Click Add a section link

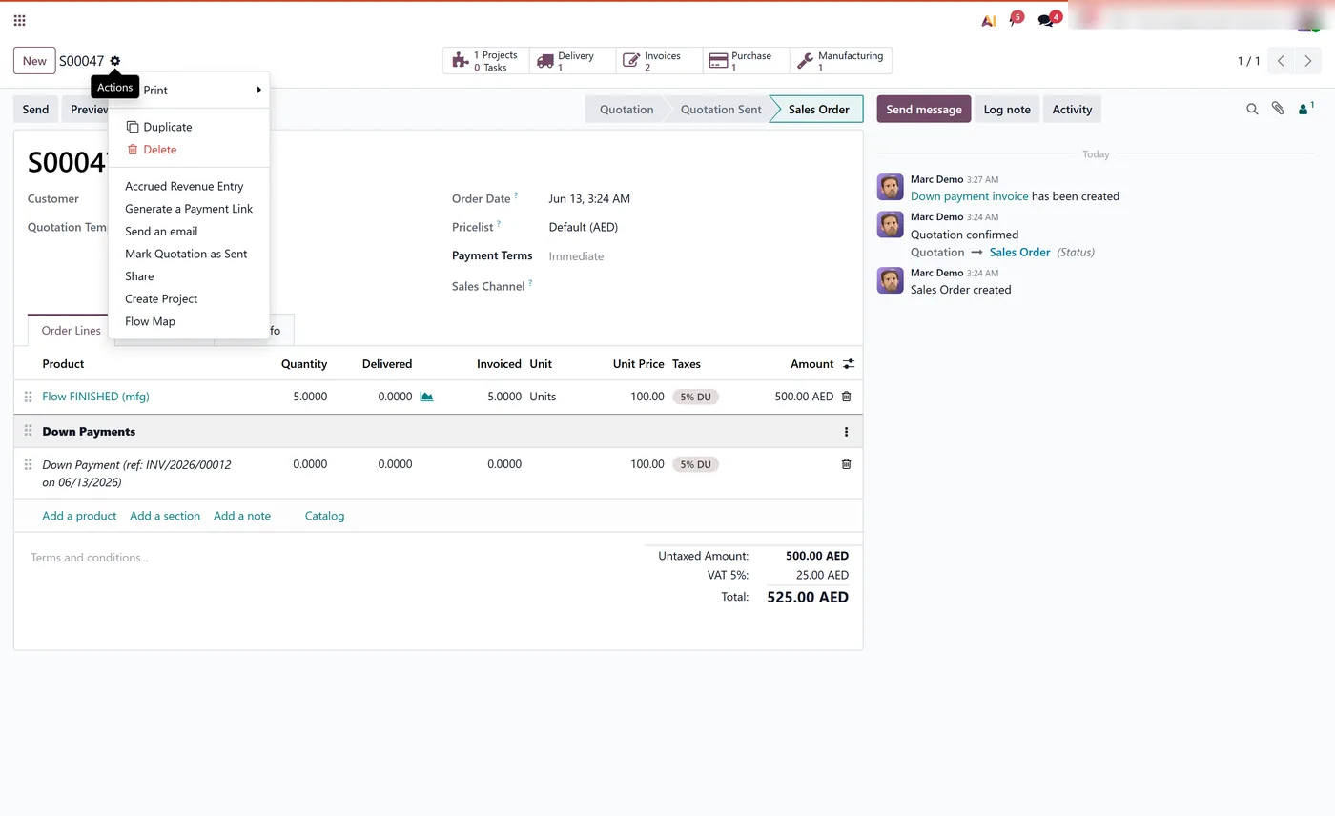(165, 516)
